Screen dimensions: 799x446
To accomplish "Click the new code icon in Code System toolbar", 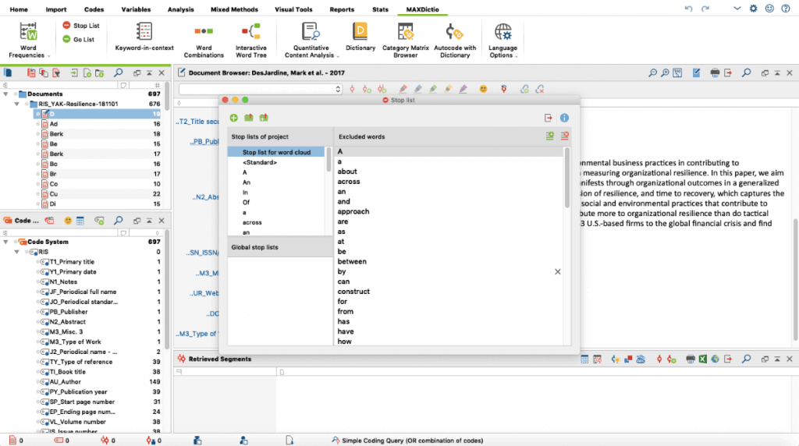I will 99,221.
